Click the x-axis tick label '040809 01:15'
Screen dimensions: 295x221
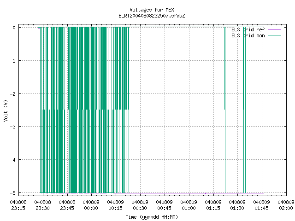pyautogui.click(x=213, y=205)
